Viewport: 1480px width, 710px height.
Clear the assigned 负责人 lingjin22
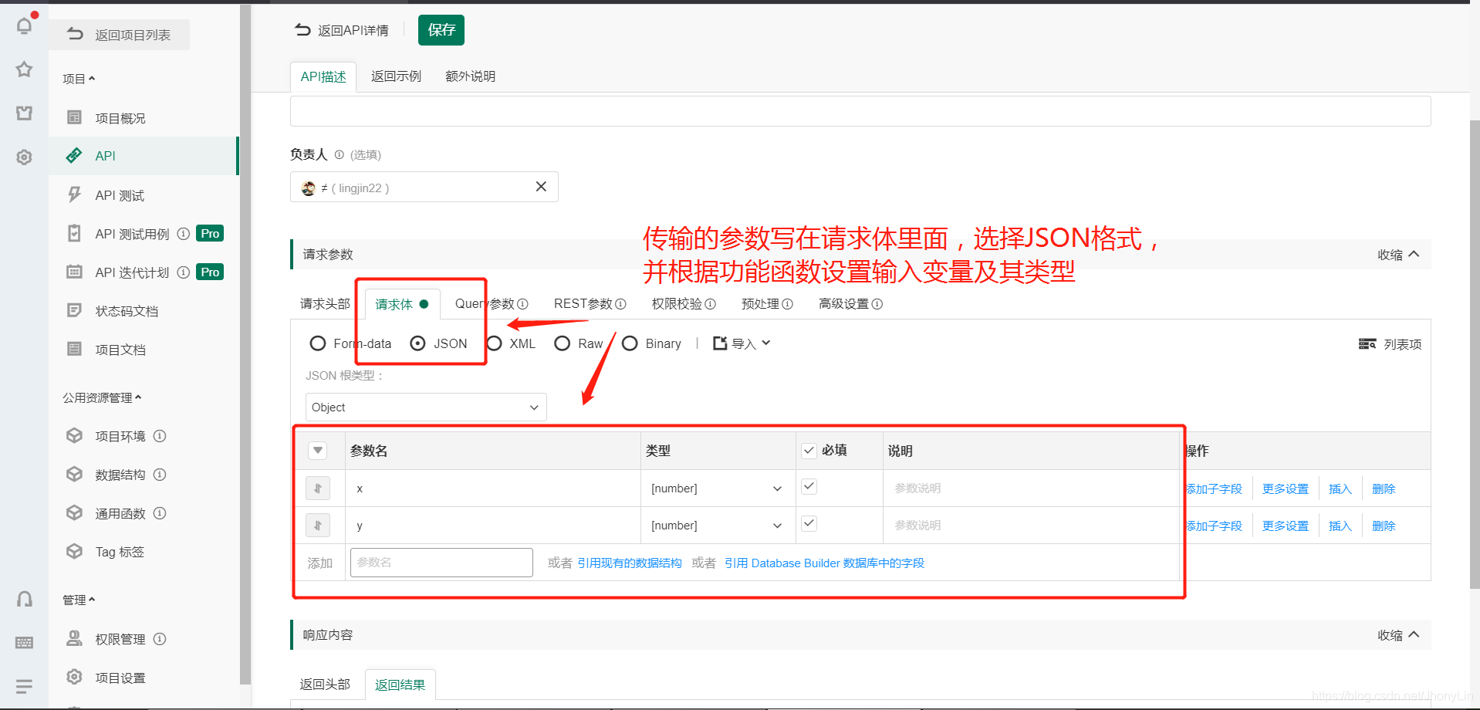[x=540, y=187]
